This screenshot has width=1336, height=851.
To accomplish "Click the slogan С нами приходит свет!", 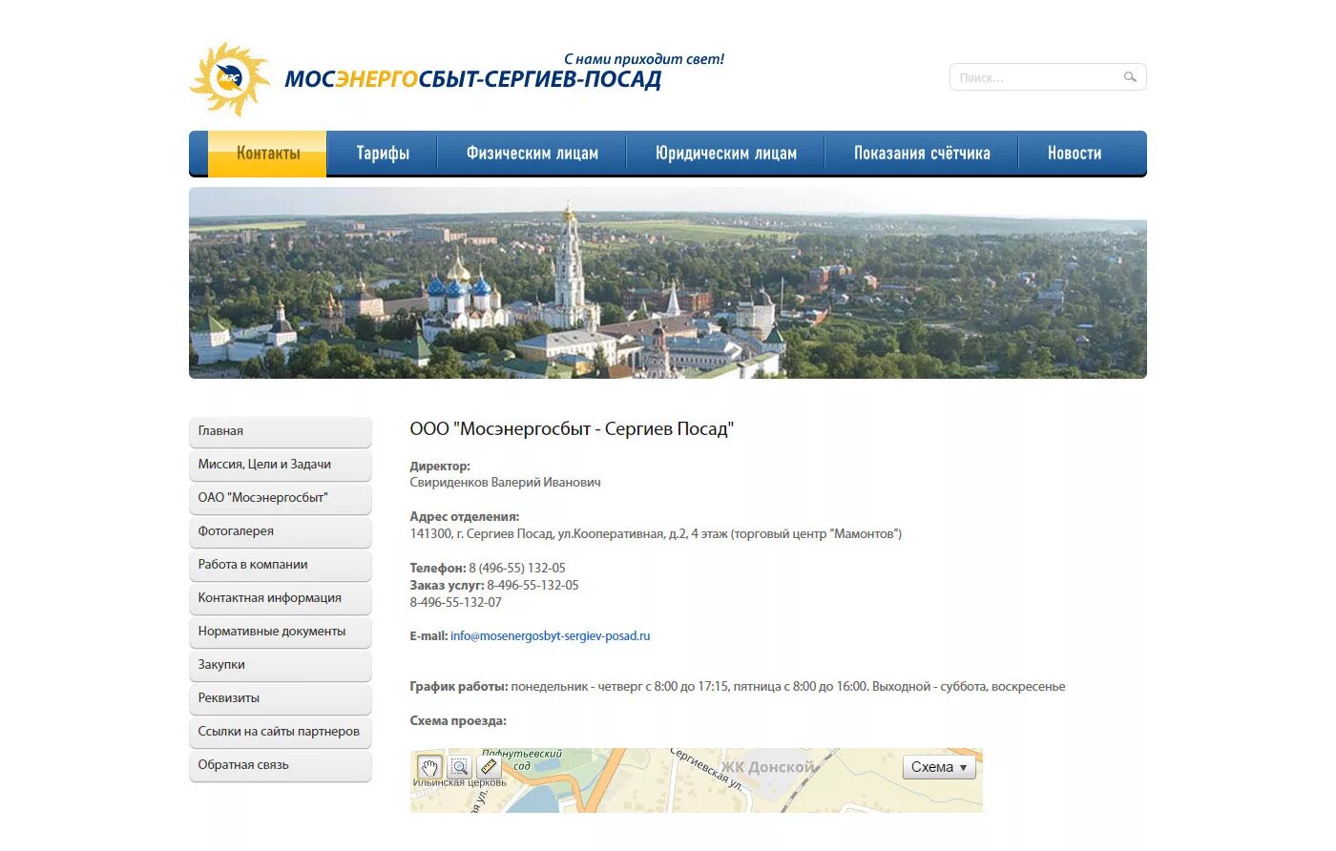I will coord(644,59).
